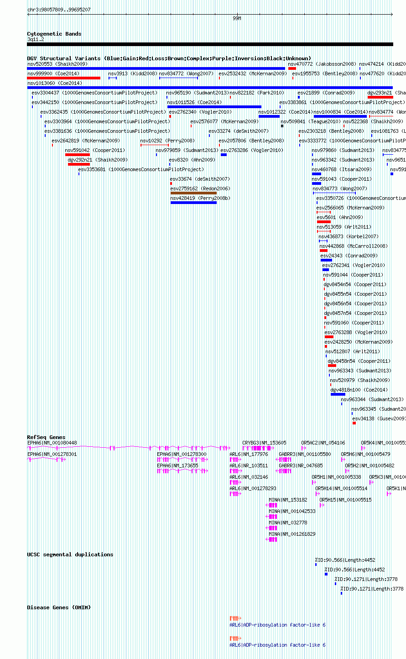Click the black 3q11.2 cytogenetic band bar
Image resolution: width=406 pixels, height=659 pixels.
tap(210, 44)
